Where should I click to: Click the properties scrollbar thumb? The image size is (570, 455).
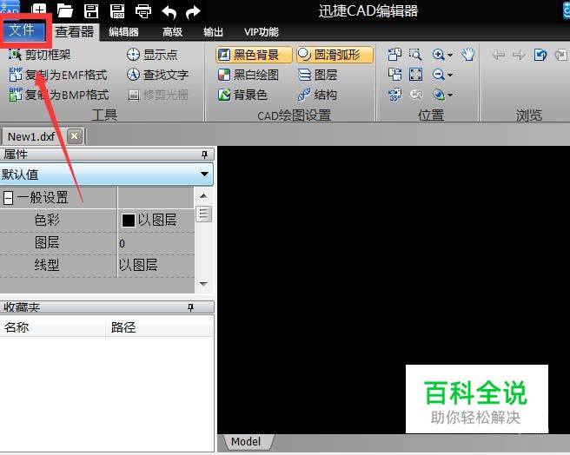[203, 214]
